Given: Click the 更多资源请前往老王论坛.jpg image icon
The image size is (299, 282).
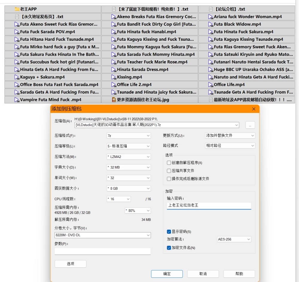Looking at the screenshot, I should 114,99.
